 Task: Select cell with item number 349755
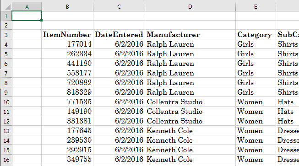click(x=67, y=159)
